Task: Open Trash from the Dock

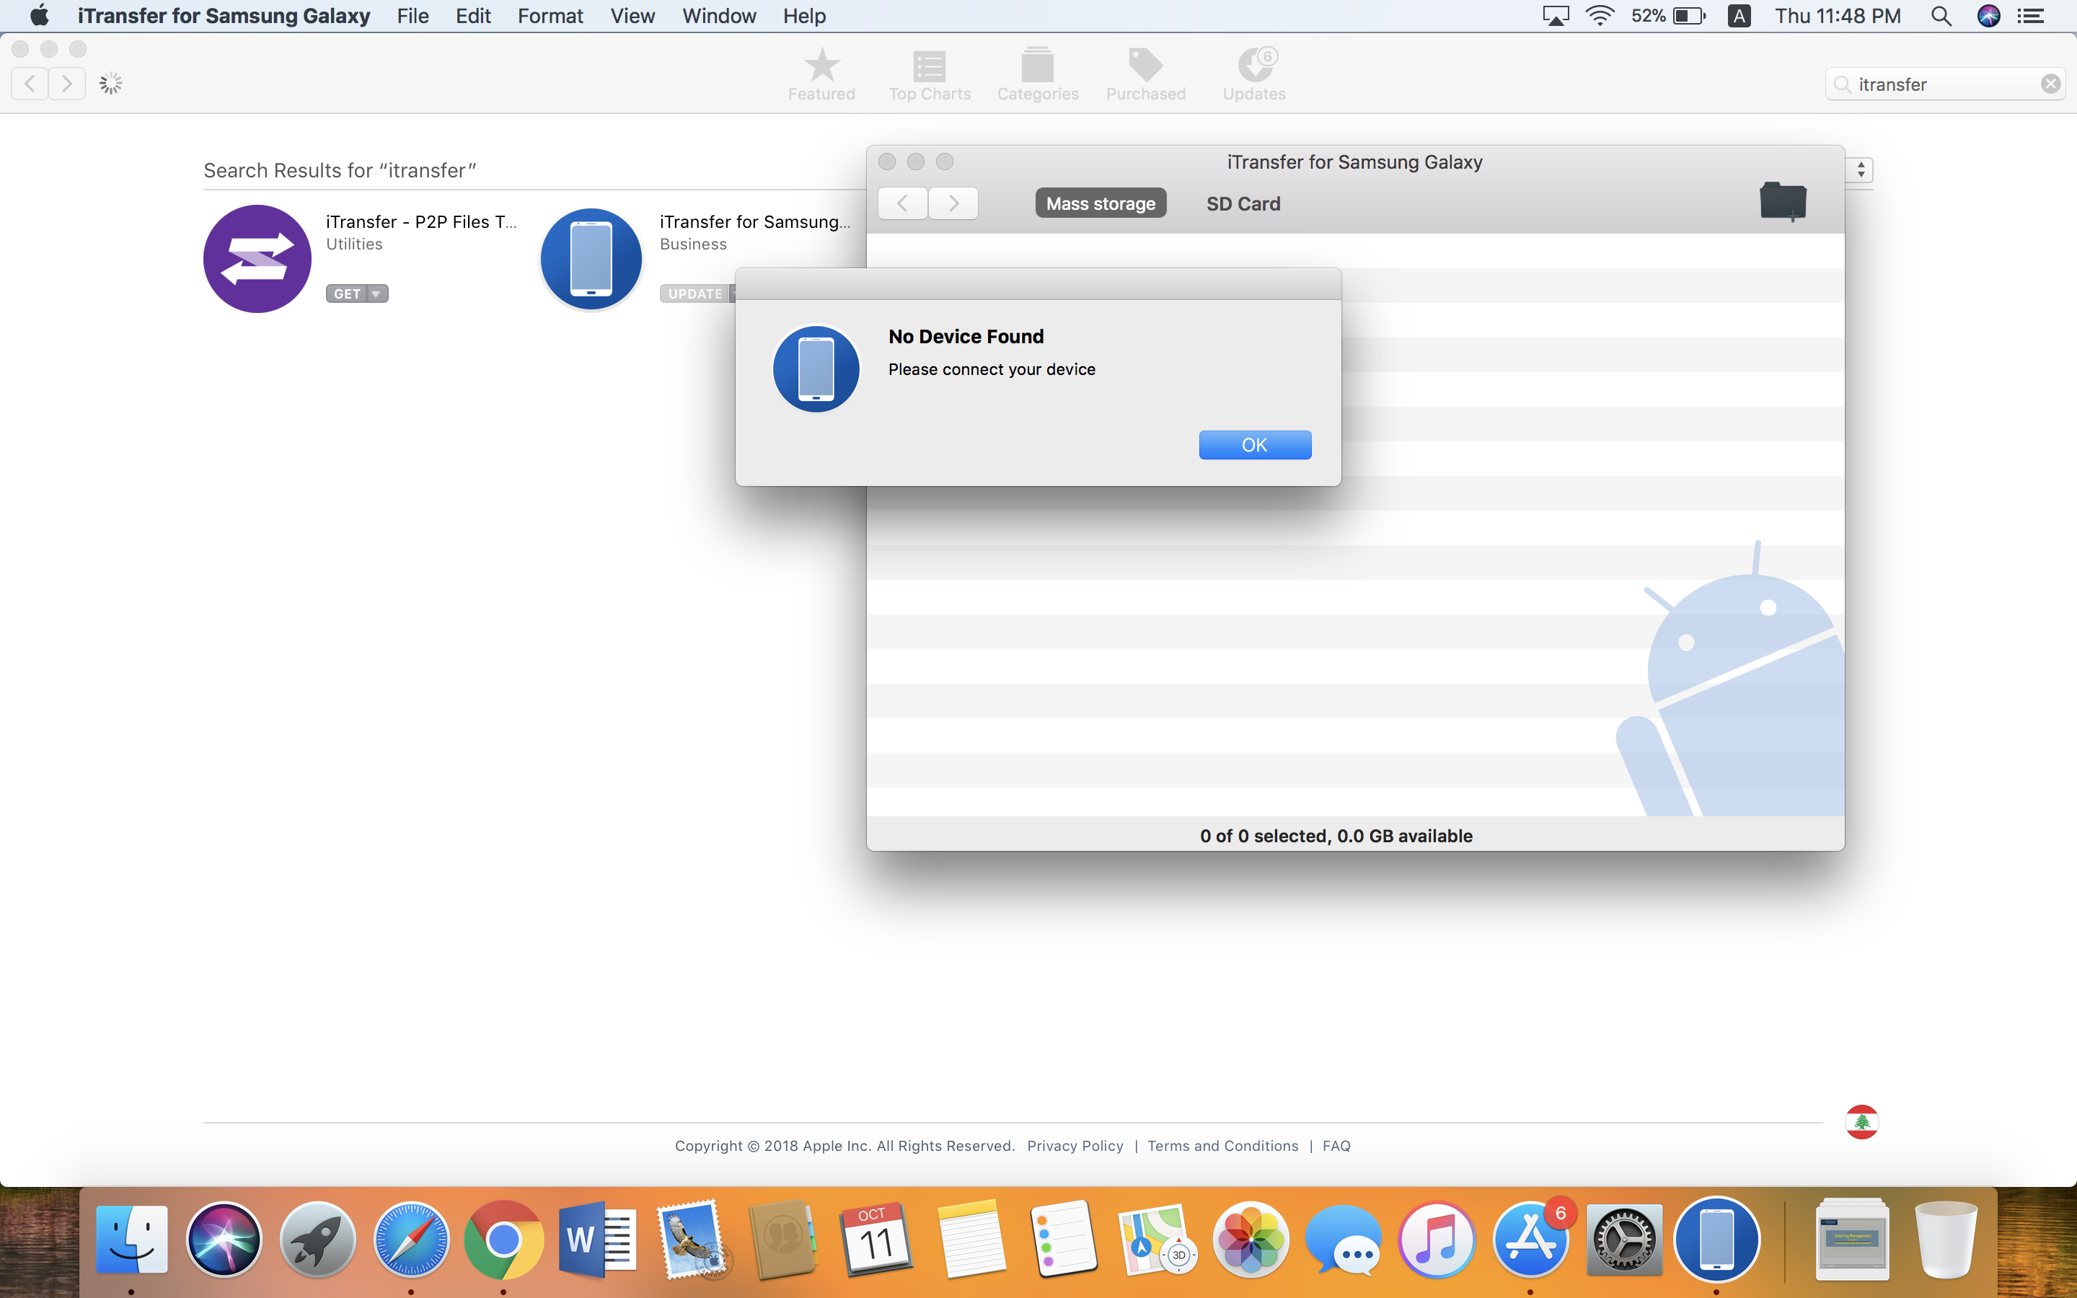Action: pos(1945,1240)
